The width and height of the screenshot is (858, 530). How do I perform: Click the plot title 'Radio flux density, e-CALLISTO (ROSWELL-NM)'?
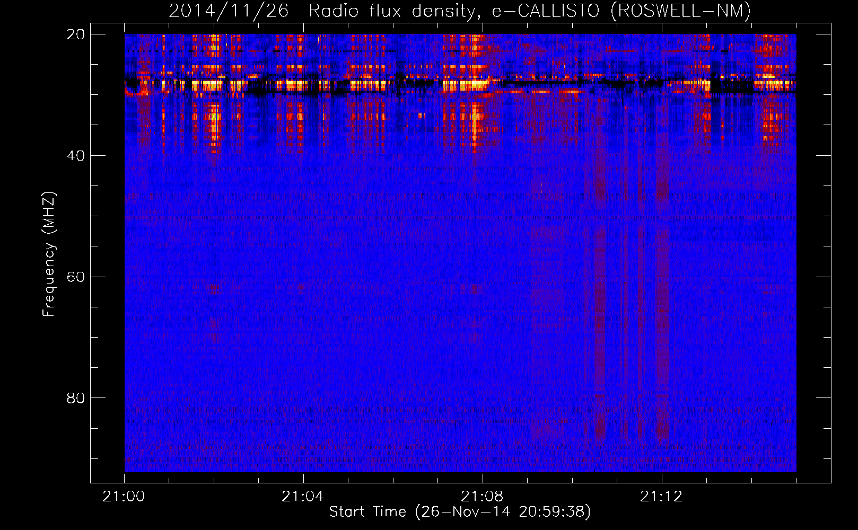(x=530, y=11)
